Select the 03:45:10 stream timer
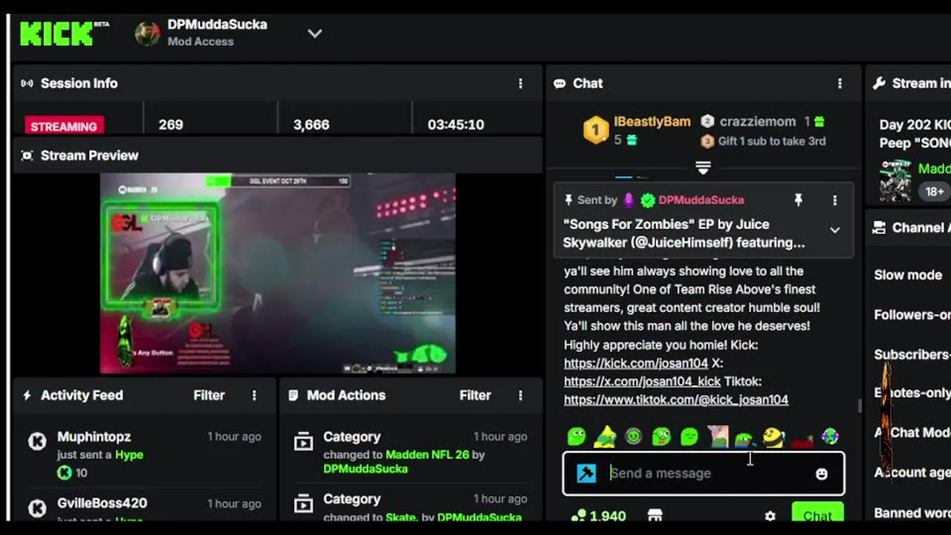 tap(455, 125)
